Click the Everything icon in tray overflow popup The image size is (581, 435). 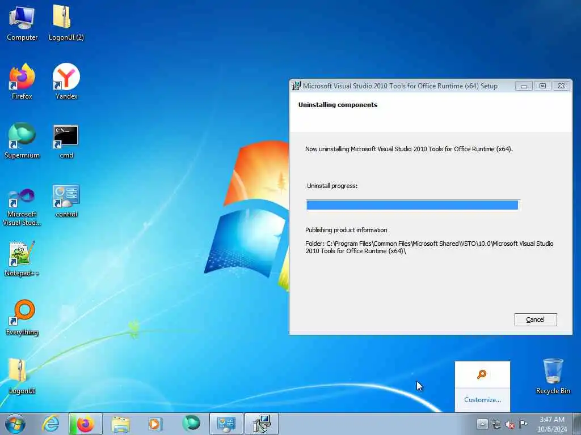pyautogui.click(x=482, y=374)
